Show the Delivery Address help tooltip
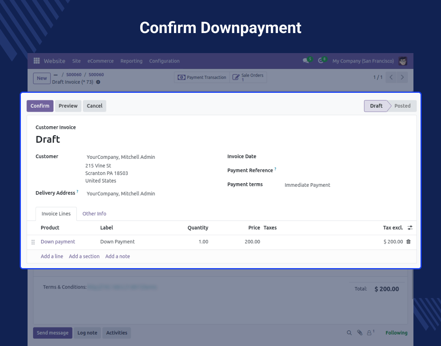 click(77, 191)
